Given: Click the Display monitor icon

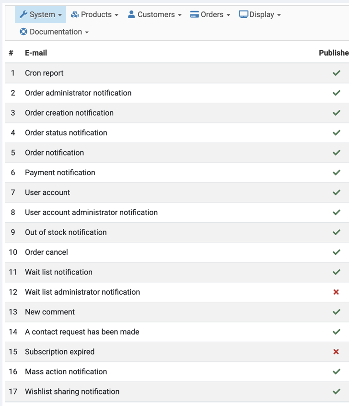Looking at the screenshot, I should [244, 14].
